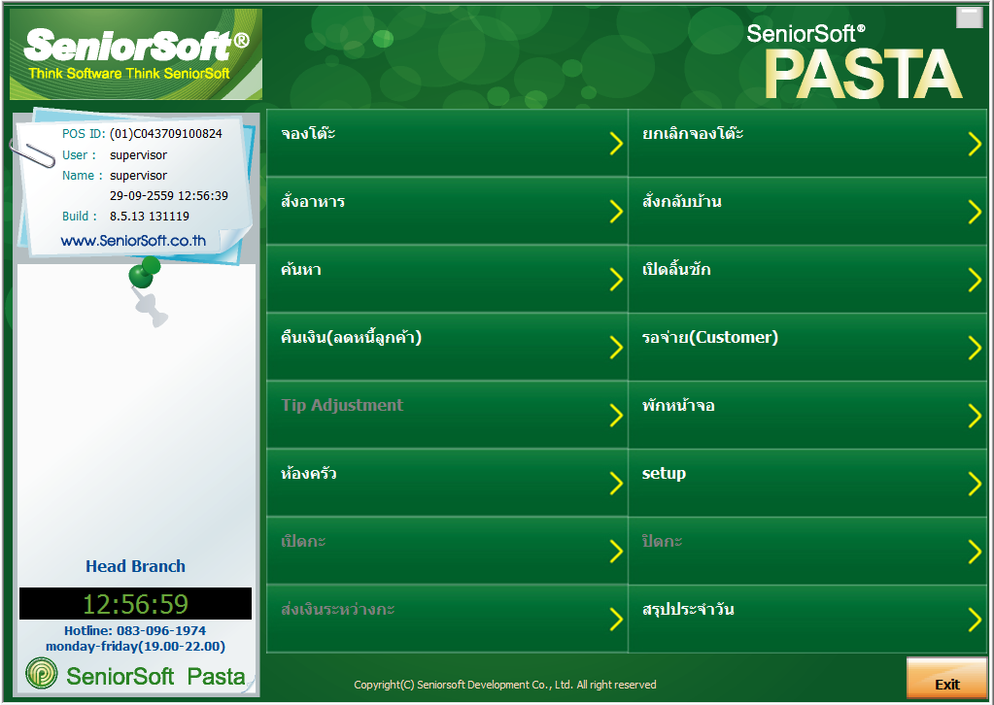This screenshot has height=705, width=994.
Task: Open the สรุปประจำวัน daily summary
Action: tap(807, 619)
